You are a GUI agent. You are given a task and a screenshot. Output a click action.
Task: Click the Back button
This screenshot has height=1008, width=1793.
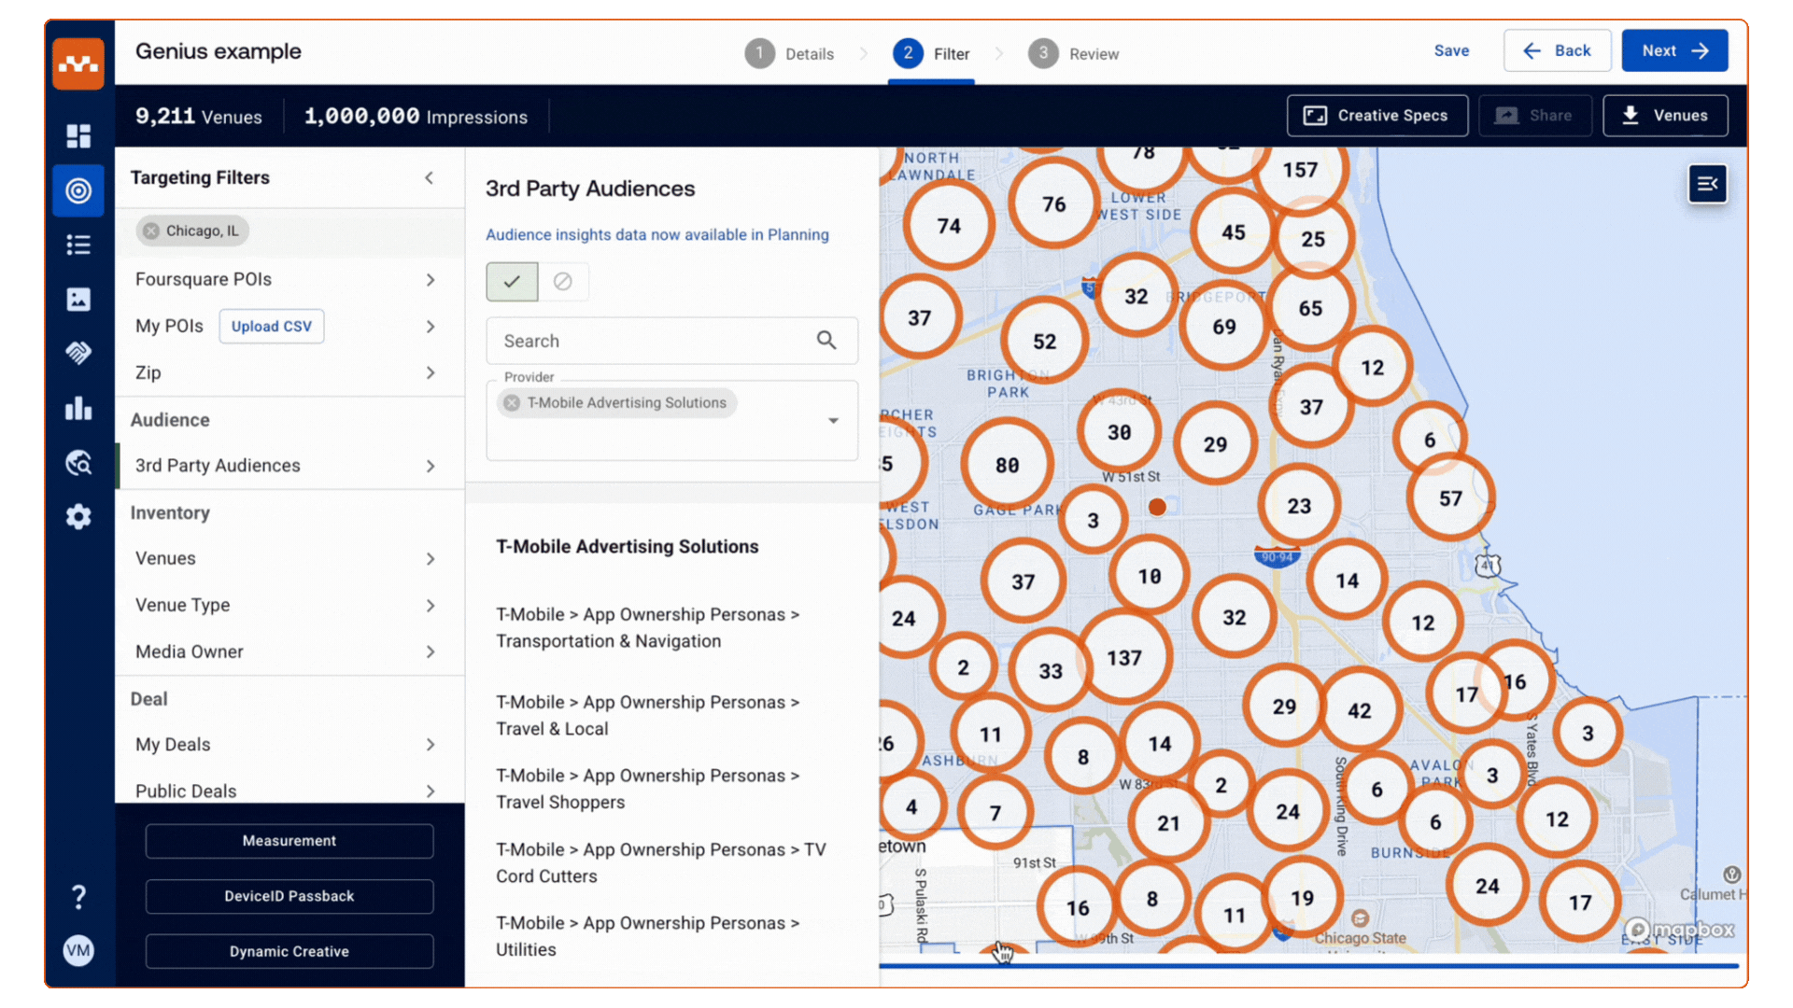click(1557, 51)
